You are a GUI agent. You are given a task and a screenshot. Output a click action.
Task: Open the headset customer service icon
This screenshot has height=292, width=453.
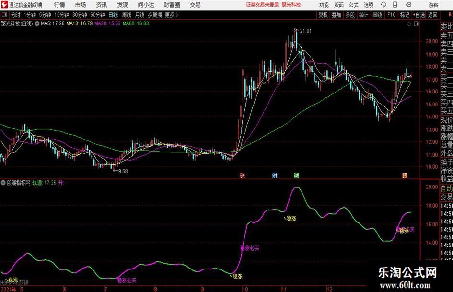(383, 5)
